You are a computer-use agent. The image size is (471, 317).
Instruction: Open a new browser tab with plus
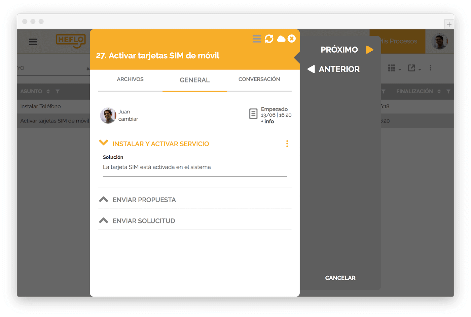click(449, 24)
